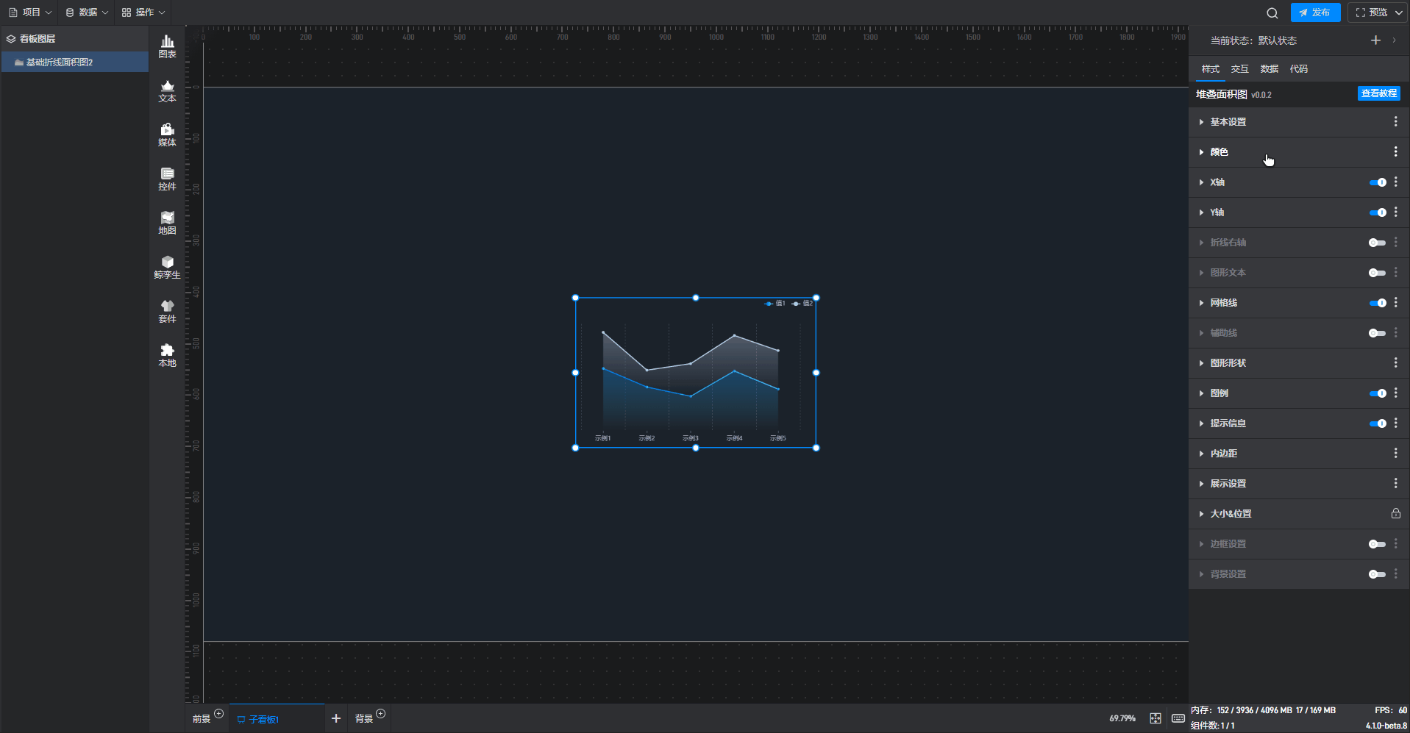This screenshot has width=1410, height=733.
Task: Open the 数据 menu in top bar
Action: click(x=87, y=12)
